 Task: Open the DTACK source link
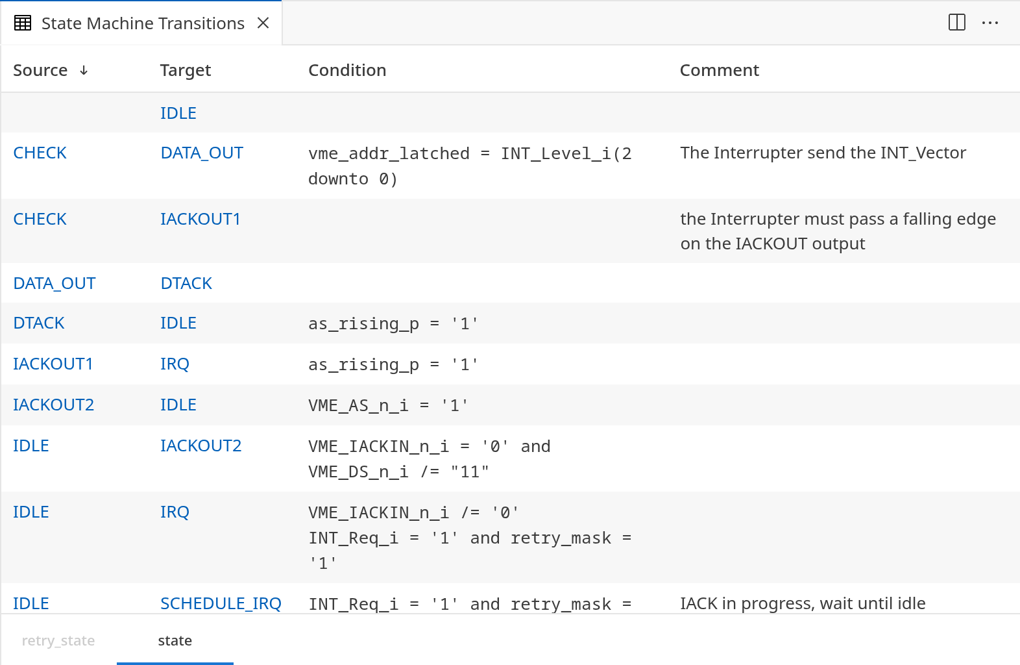tap(39, 323)
